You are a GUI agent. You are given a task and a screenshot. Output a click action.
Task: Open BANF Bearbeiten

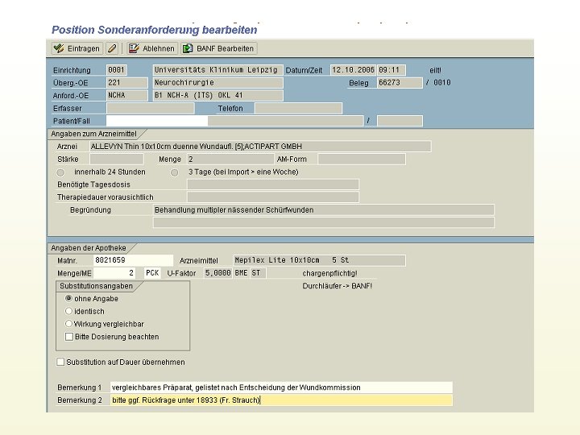218,48
